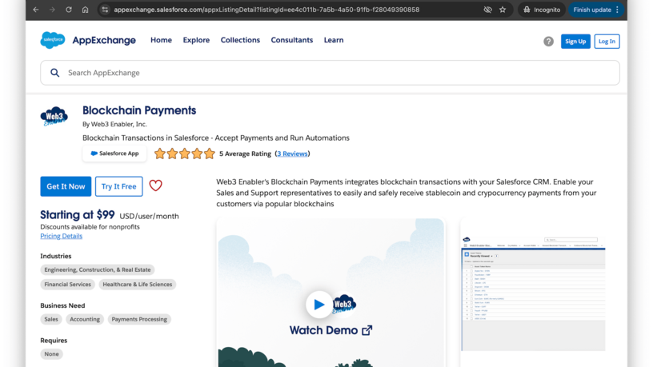Screen dimensions: 653x367
Task: Click the Salesforce cloud logo
Action: 53,40
